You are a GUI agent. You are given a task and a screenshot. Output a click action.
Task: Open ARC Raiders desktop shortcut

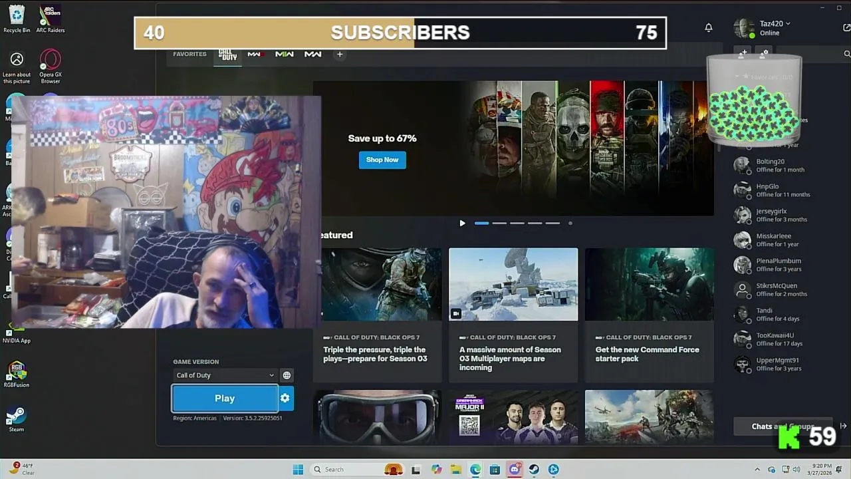click(x=51, y=18)
